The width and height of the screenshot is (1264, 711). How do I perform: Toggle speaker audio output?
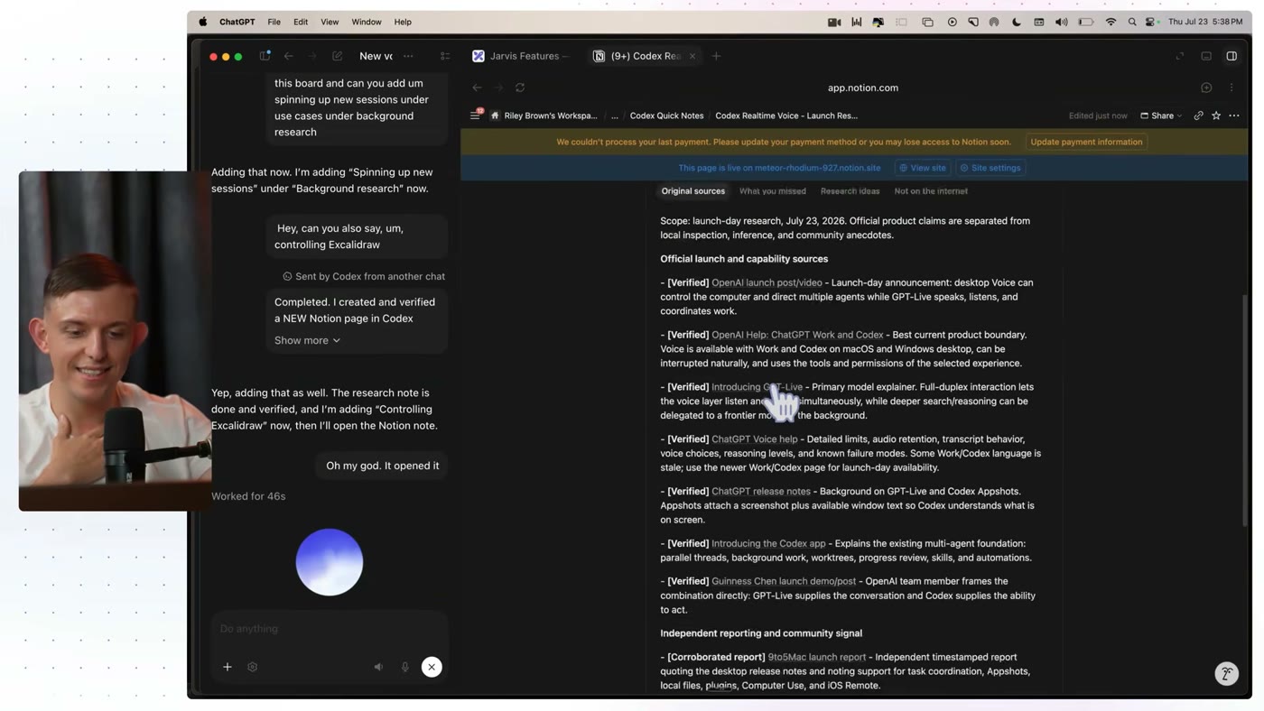click(x=379, y=667)
